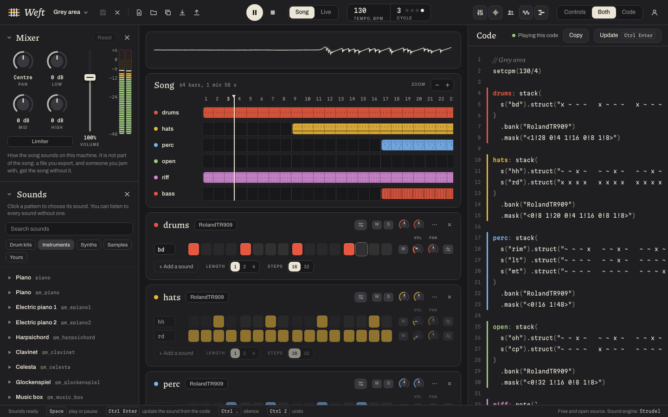
Task: Pause playback with the round pause button
Action: point(255,13)
